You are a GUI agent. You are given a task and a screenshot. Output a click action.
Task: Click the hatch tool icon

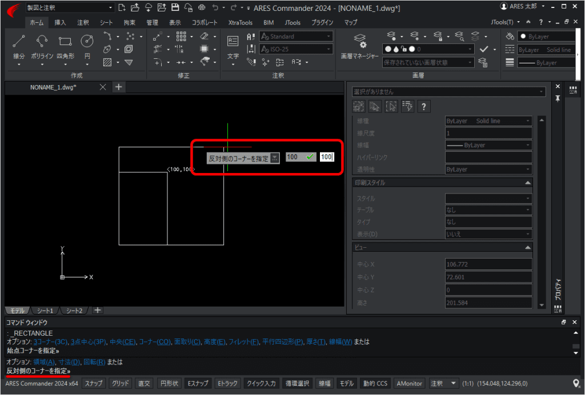tap(107, 62)
